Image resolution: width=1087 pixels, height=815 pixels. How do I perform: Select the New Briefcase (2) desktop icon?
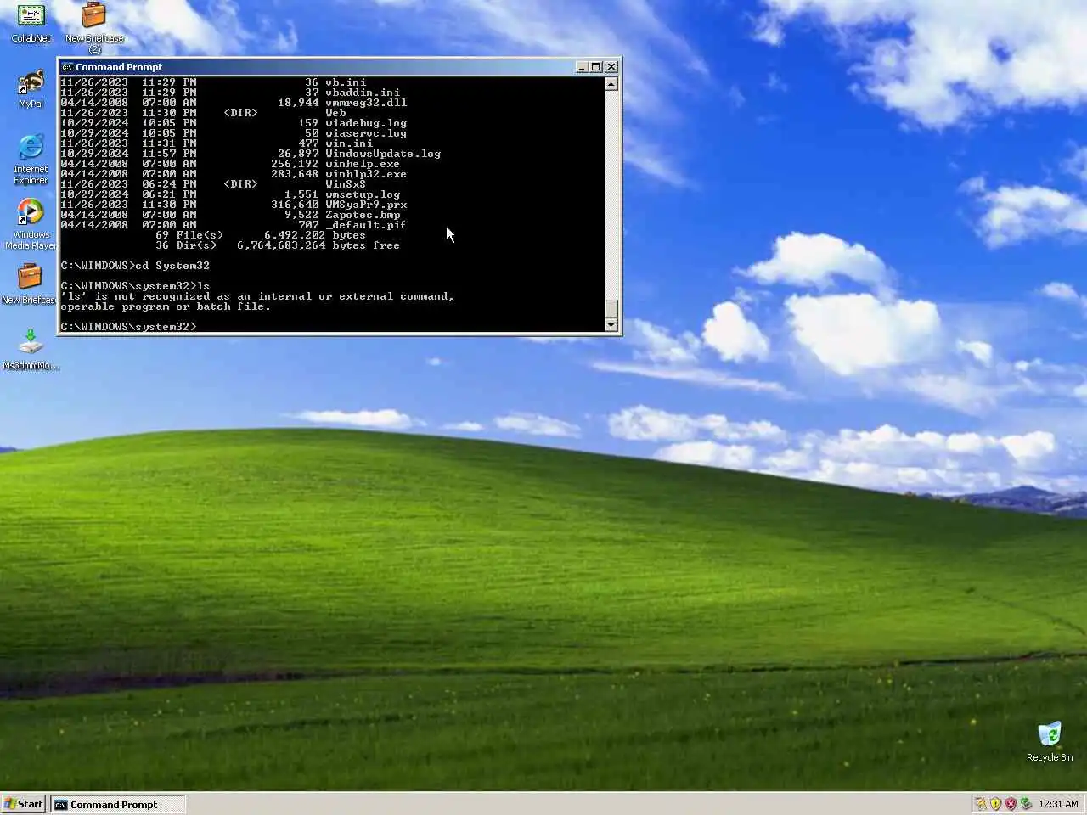pos(94,27)
